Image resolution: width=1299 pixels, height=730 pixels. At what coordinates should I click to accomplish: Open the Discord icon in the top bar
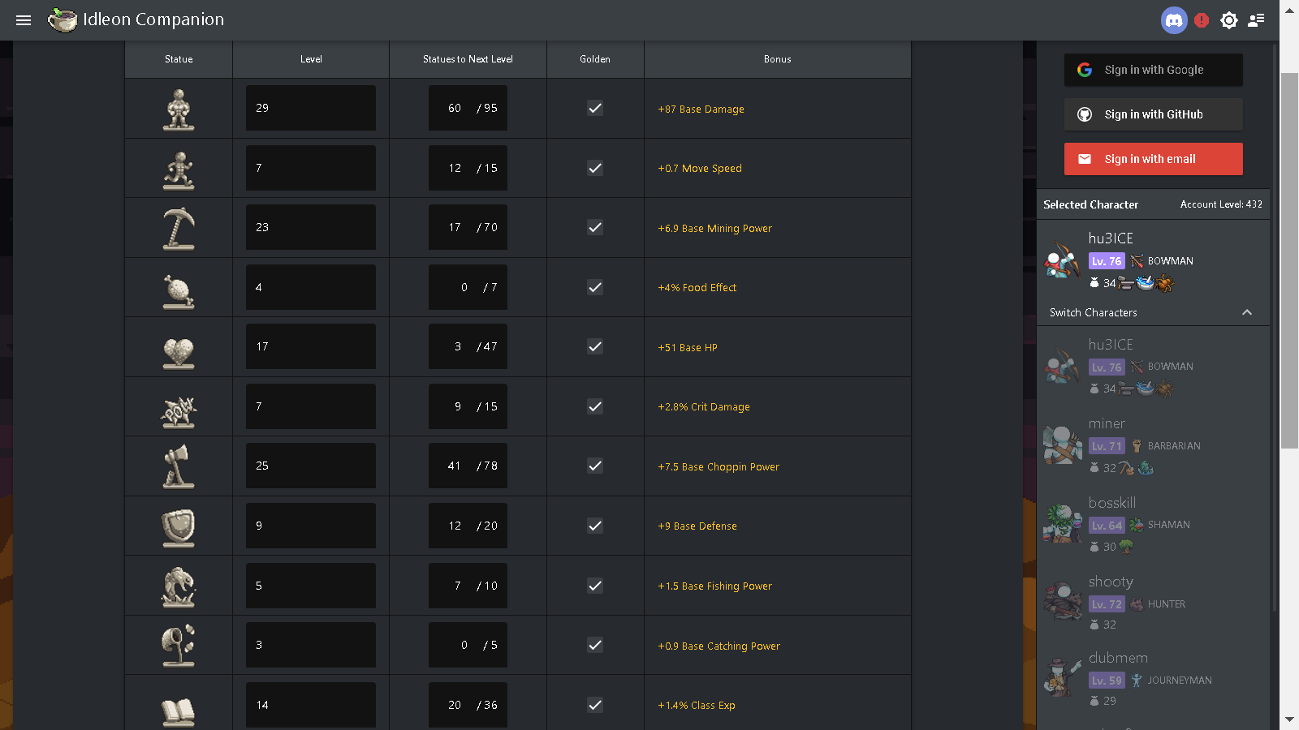(1173, 20)
